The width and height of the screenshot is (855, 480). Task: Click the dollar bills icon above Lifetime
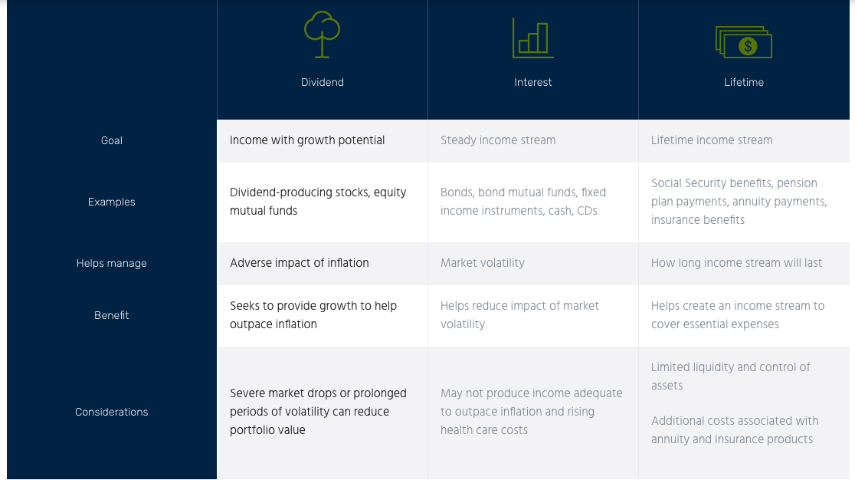(743, 42)
